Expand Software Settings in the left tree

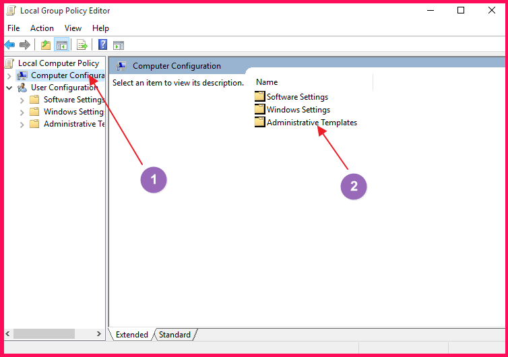pyautogui.click(x=22, y=100)
